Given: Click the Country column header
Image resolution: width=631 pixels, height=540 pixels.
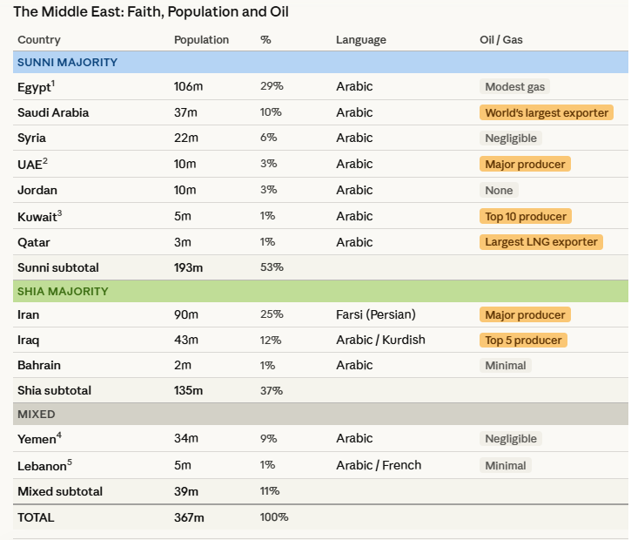Looking at the screenshot, I should pos(38,40).
